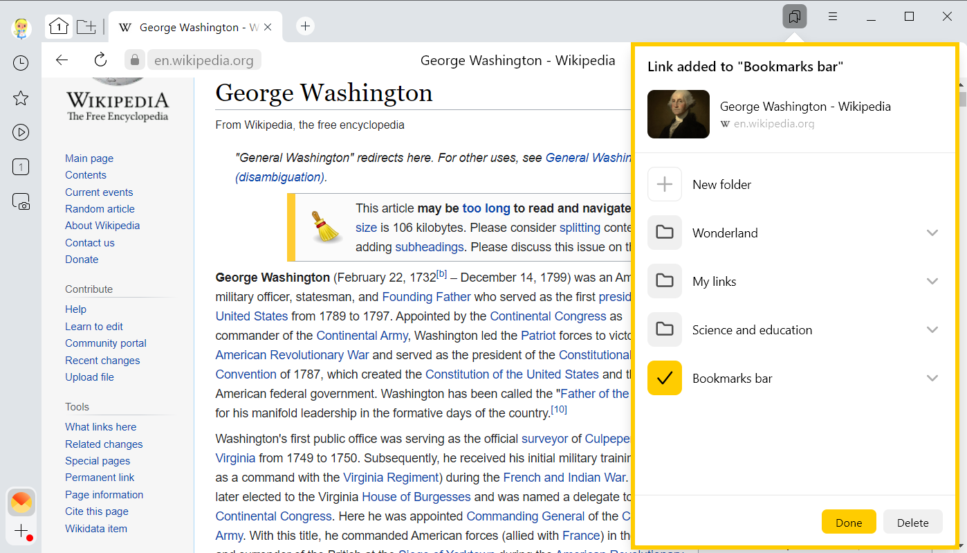Click the Done button
This screenshot has height=553, width=967.
849,522
